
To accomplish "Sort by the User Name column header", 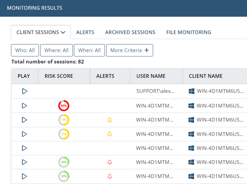I will [151, 76].
